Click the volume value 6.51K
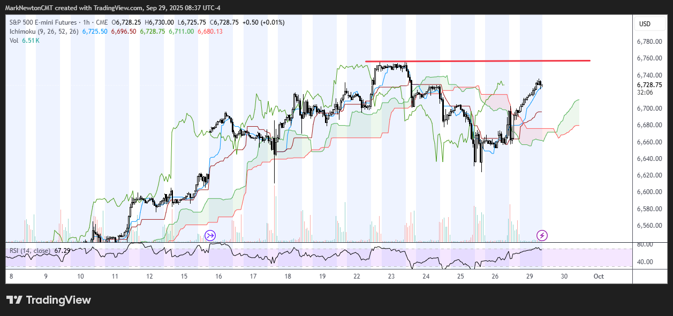Image resolution: width=673 pixels, height=316 pixels. pyautogui.click(x=31, y=41)
